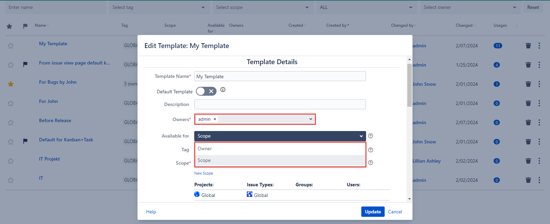Click the New Scope link
This screenshot has height=224, width=550.
pyautogui.click(x=203, y=173)
